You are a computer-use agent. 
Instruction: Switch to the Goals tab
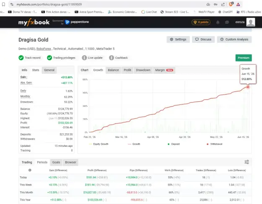pyautogui.click(x=56, y=162)
